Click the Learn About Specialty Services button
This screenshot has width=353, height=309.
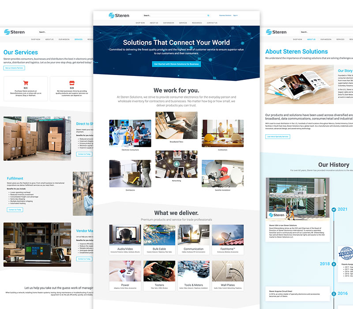click(278, 137)
